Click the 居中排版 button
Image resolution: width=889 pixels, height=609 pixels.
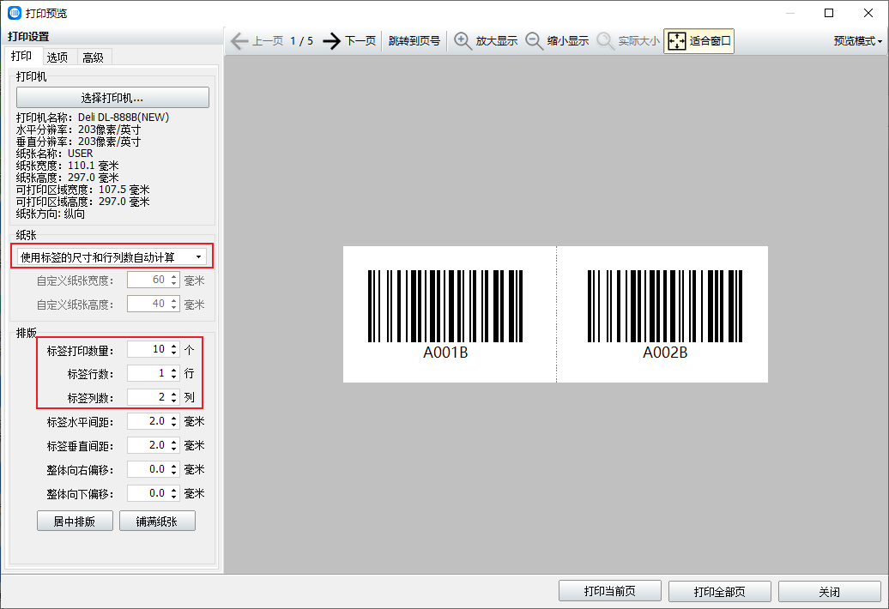coord(75,522)
